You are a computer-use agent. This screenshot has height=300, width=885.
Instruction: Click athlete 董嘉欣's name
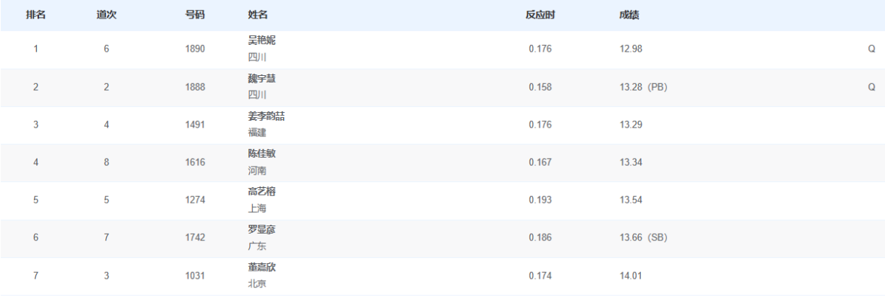[x=262, y=267]
